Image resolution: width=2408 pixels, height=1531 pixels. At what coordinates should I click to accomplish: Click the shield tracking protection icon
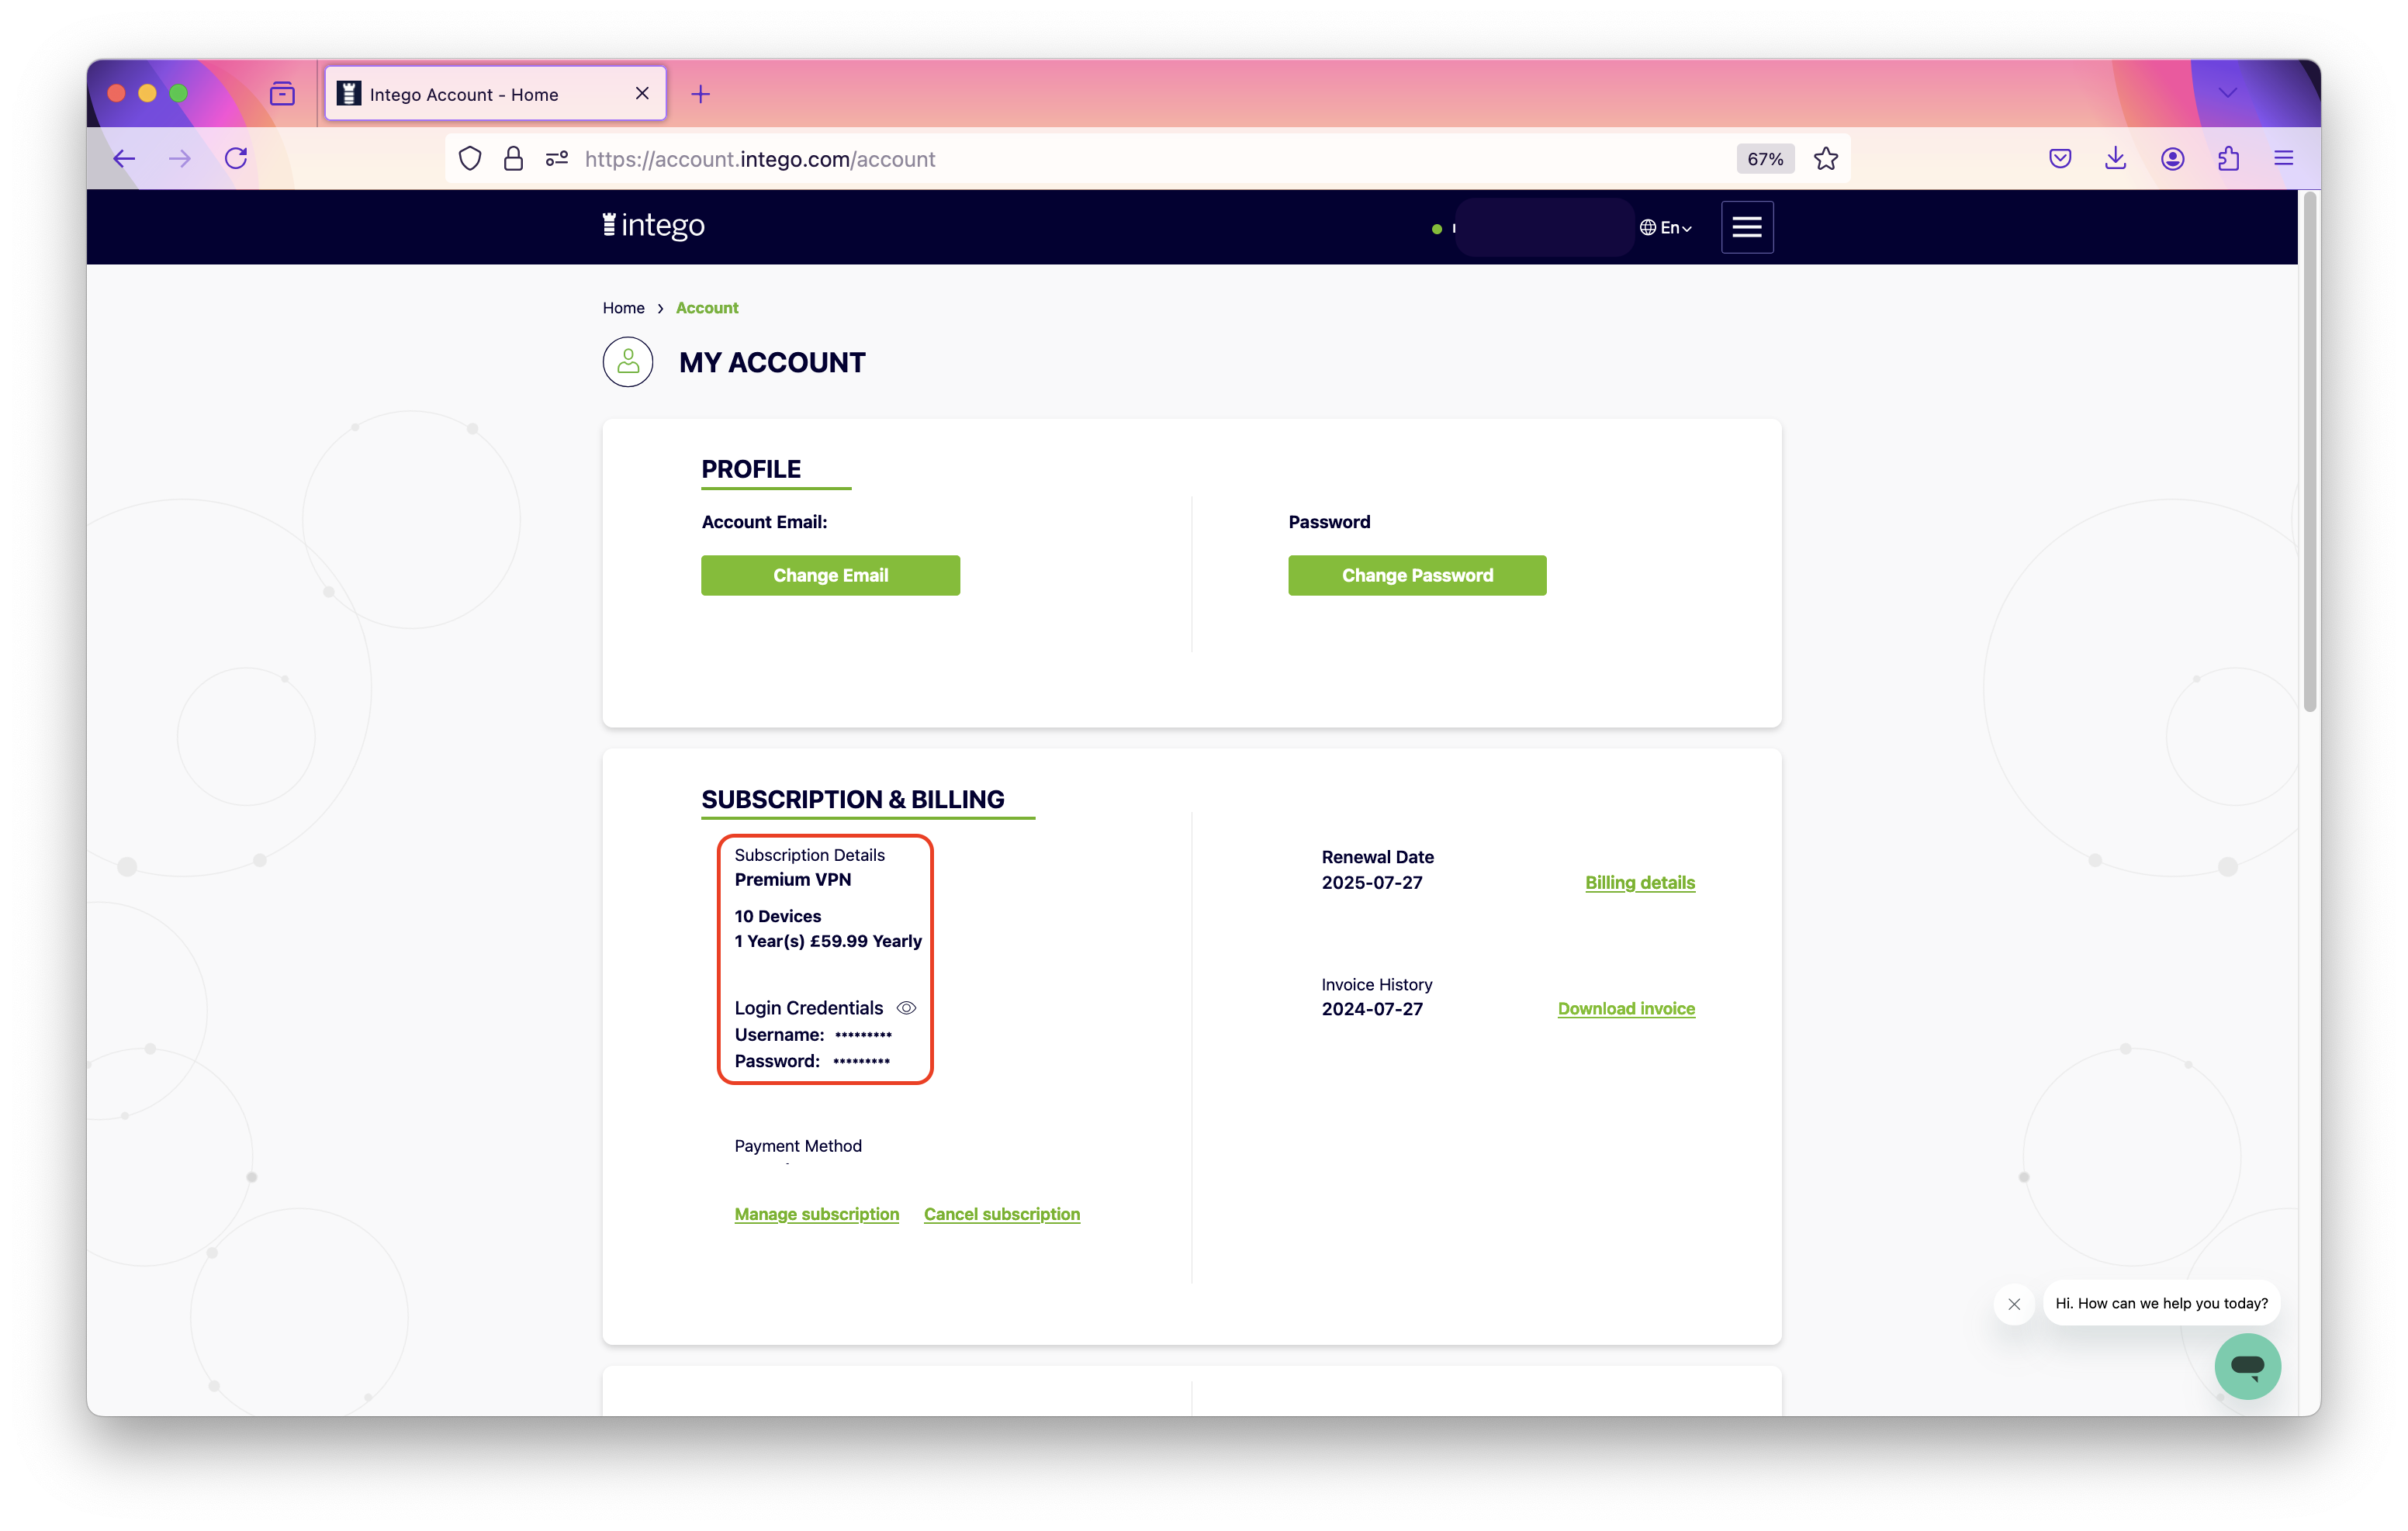coord(470,159)
